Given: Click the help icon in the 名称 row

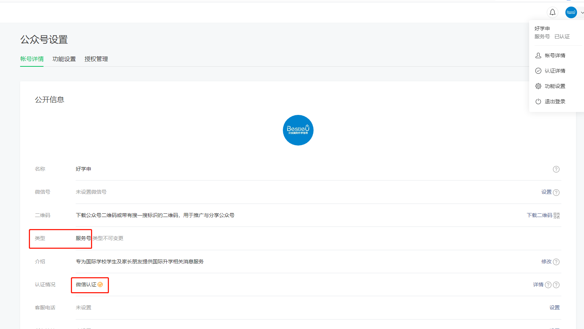Looking at the screenshot, I should pyautogui.click(x=556, y=169).
